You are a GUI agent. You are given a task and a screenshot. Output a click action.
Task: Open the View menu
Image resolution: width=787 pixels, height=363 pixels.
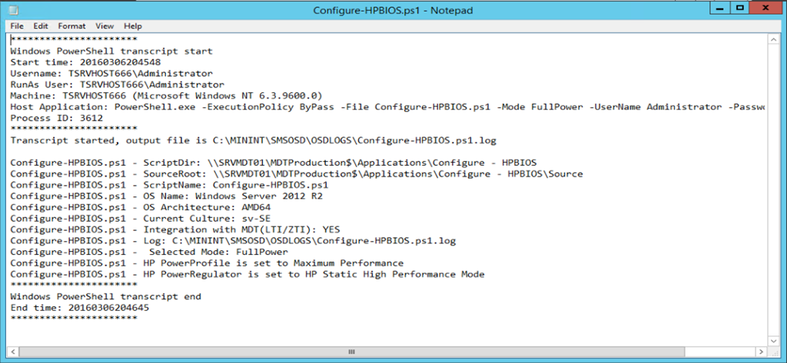(x=105, y=26)
